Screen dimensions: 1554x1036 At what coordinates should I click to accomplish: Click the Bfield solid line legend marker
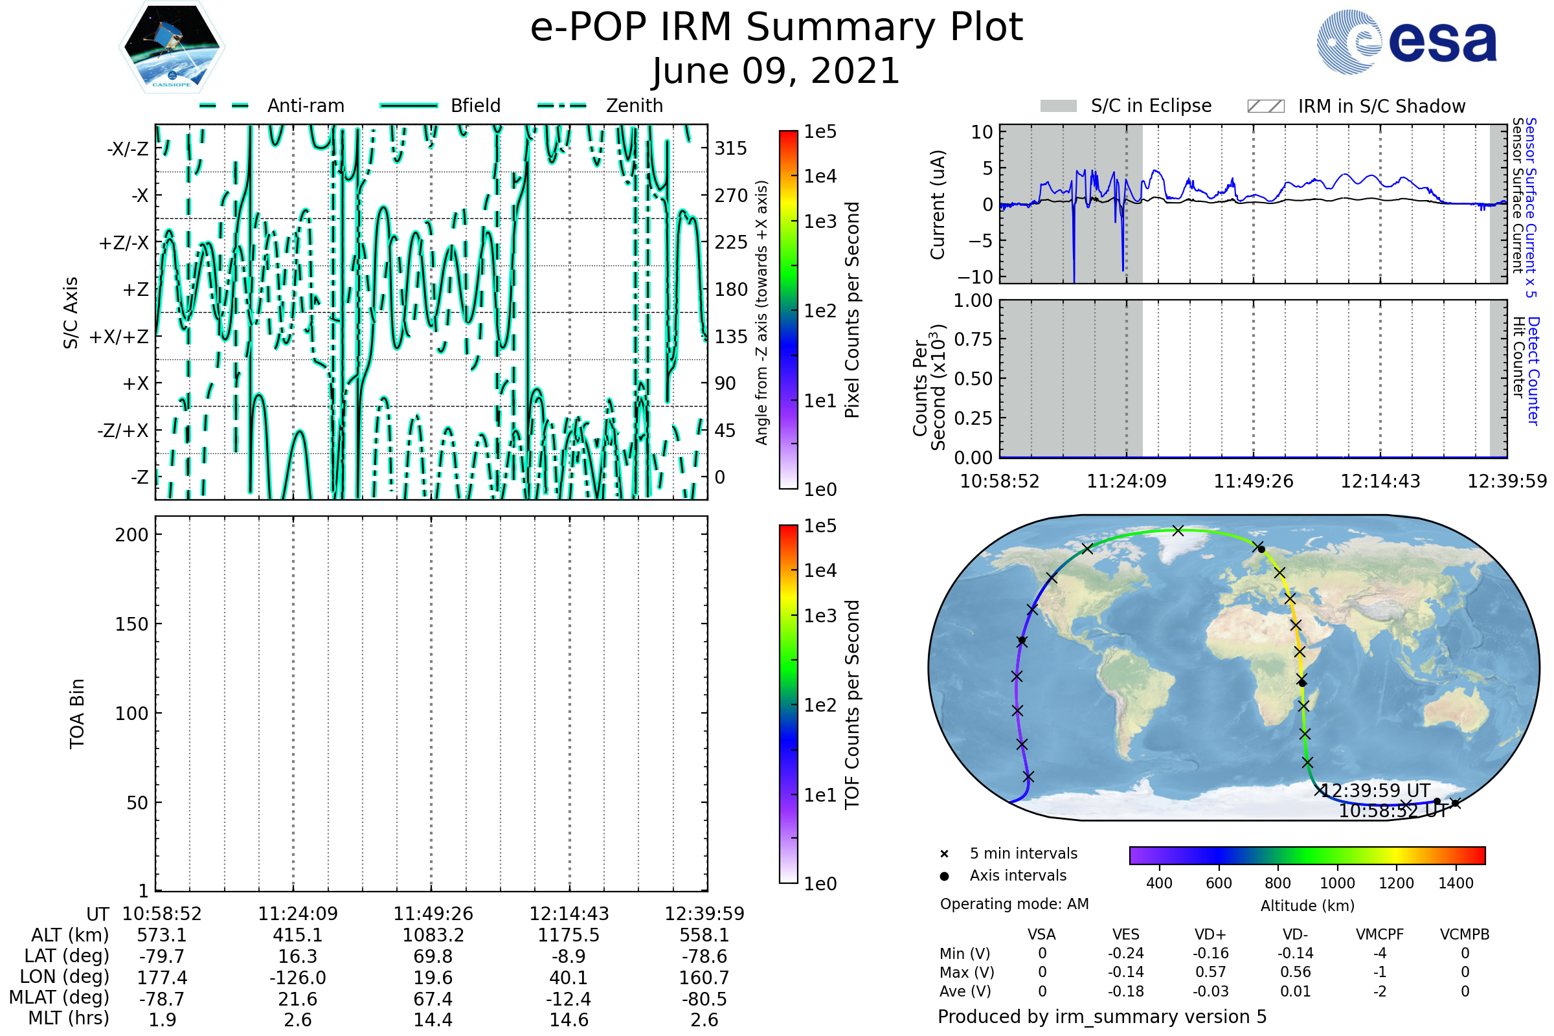(409, 106)
